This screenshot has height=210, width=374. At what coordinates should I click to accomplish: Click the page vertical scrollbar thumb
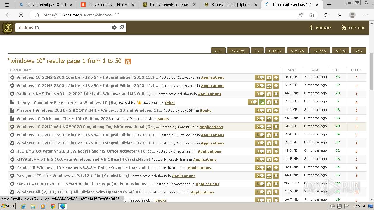371,71
